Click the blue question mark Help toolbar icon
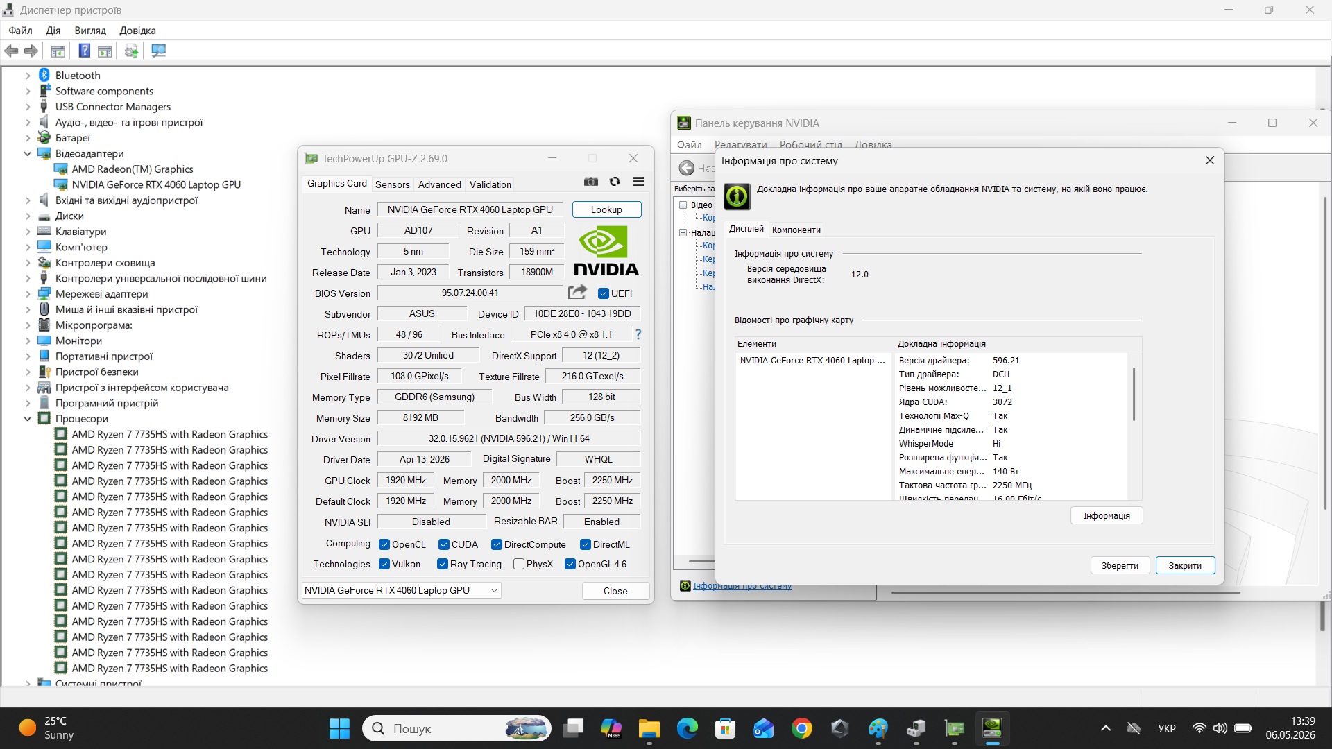Image resolution: width=1332 pixels, height=749 pixels. click(x=84, y=51)
